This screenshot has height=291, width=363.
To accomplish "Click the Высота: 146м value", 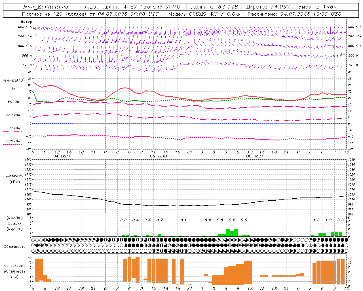I will click(x=317, y=7).
